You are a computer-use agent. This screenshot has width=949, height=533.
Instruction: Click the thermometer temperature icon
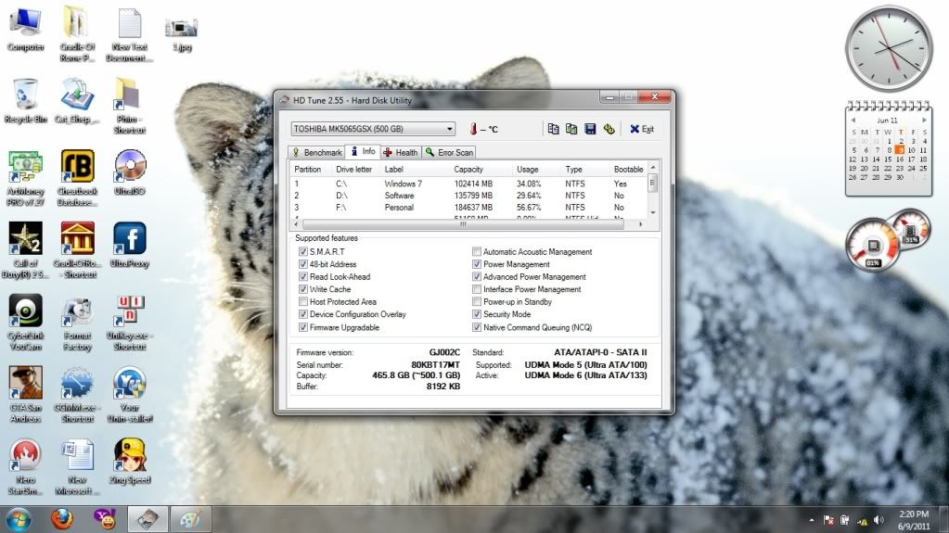(473, 129)
